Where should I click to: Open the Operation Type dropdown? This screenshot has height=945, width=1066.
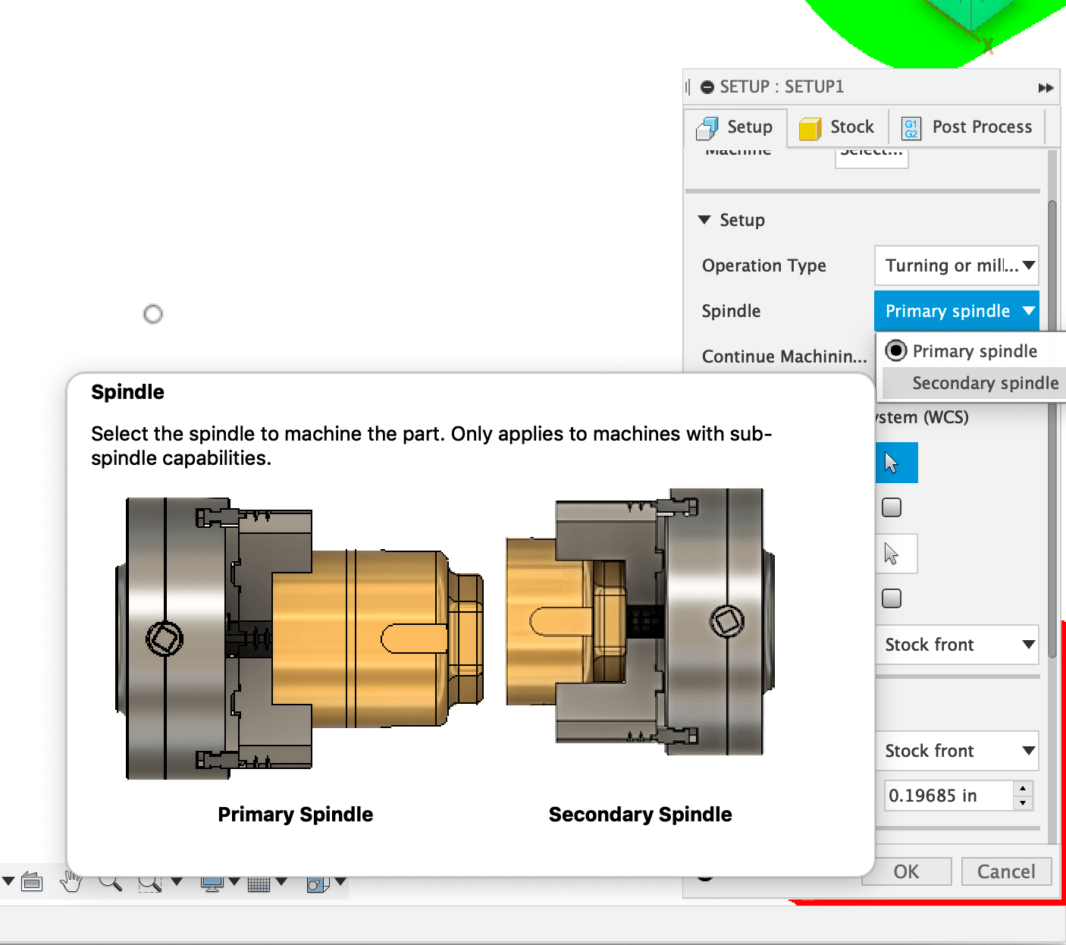957,265
